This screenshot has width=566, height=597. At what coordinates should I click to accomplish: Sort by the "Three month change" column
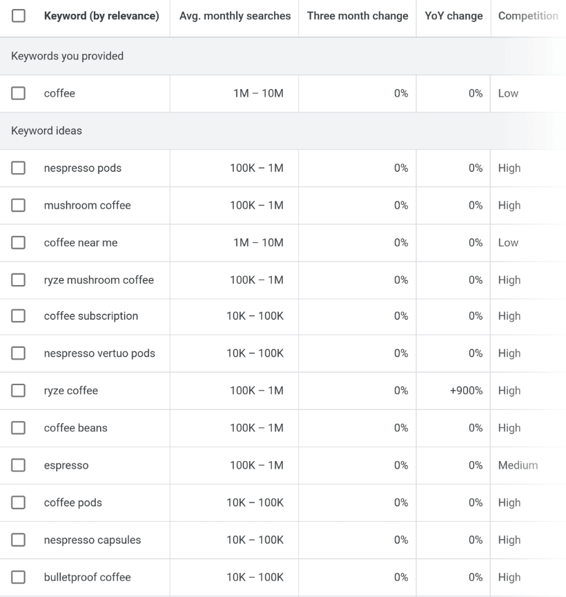pyautogui.click(x=358, y=15)
